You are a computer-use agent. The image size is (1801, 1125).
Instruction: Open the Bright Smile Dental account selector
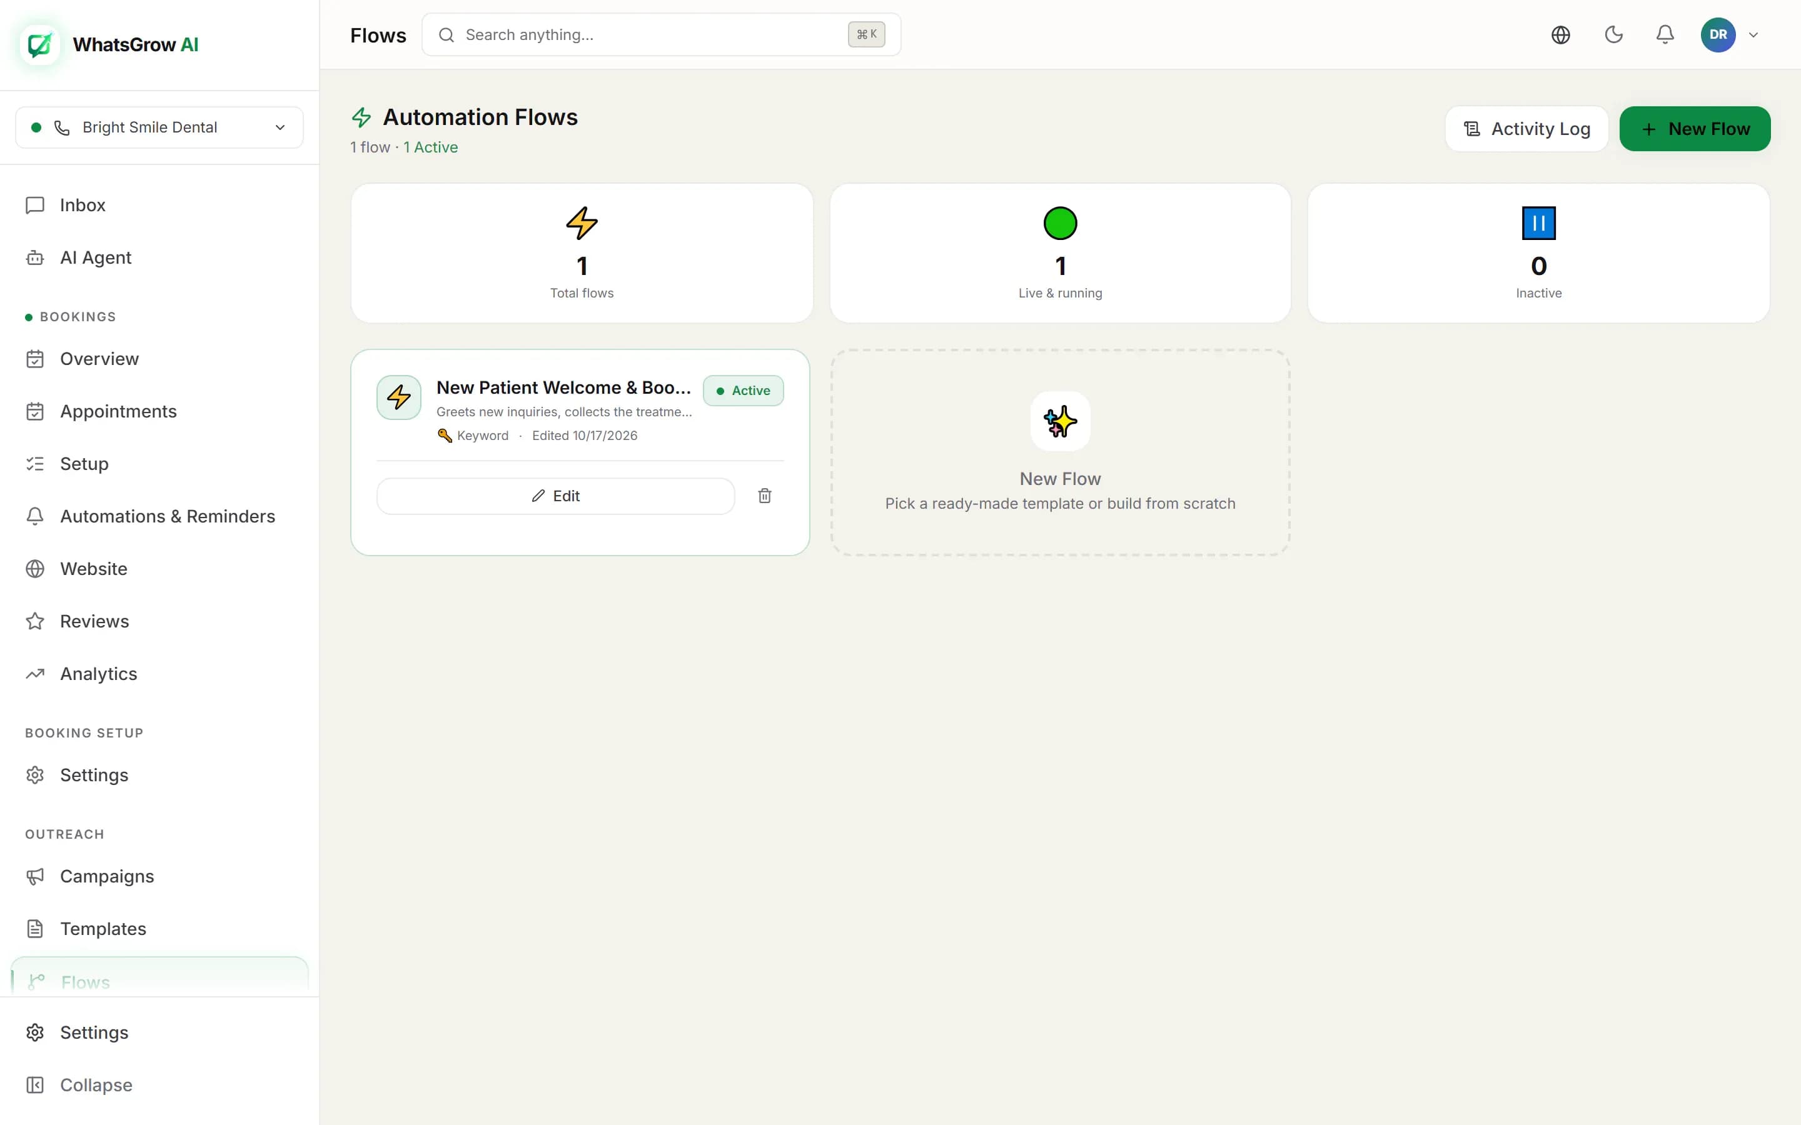coord(159,127)
